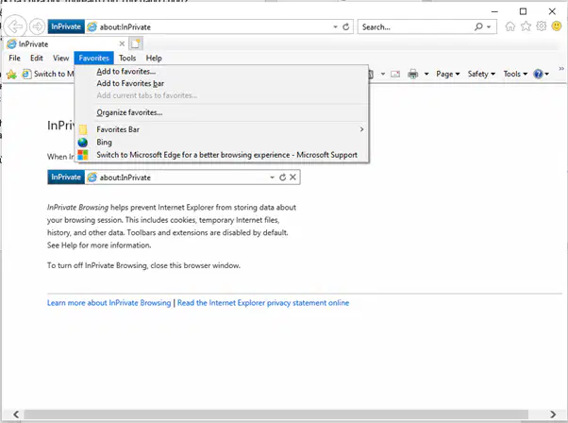Click the refresh icon in the page illustration

[x=282, y=178]
